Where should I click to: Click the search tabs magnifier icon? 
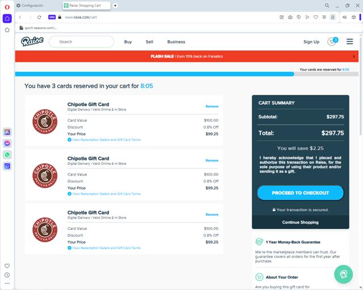tap(327, 5)
